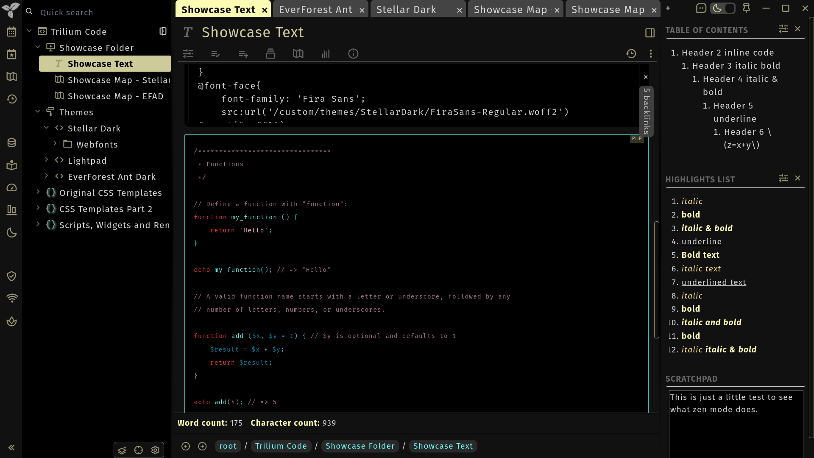Open note info ribbon icon

tap(353, 54)
